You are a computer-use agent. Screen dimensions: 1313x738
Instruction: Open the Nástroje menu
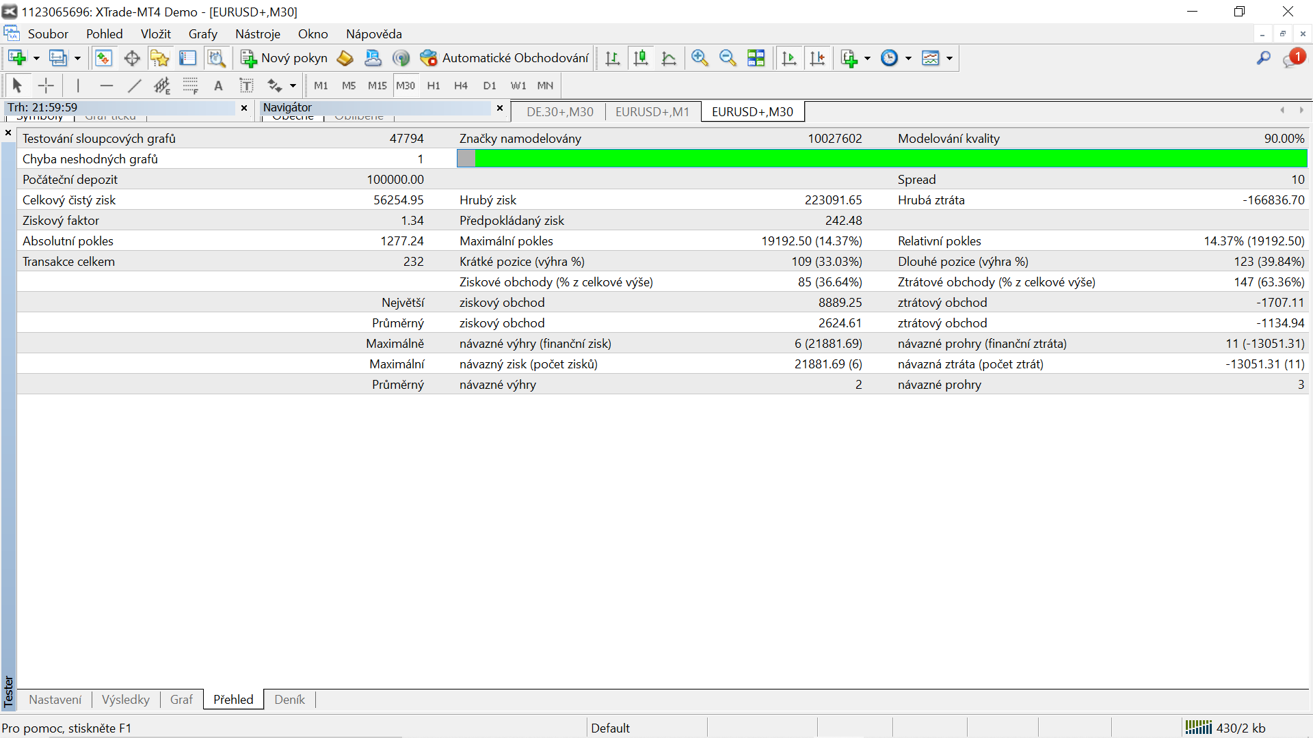[258, 34]
